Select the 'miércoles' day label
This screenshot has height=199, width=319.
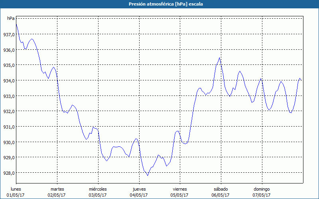coord(98,189)
